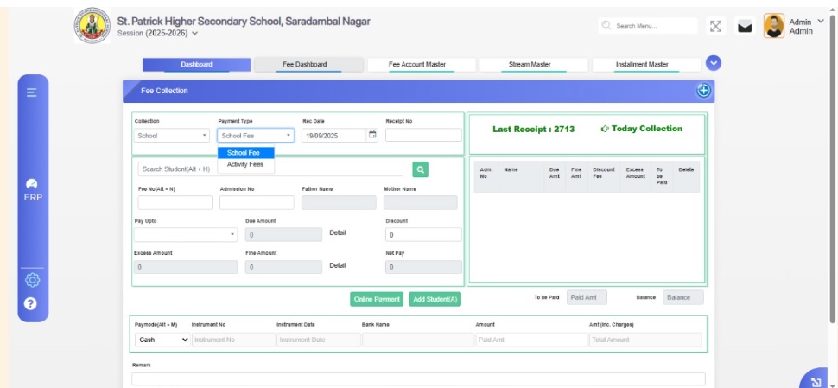The image size is (838, 388).
Task: Click the Online Payment button
Action: pyautogui.click(x=377, y=299)
